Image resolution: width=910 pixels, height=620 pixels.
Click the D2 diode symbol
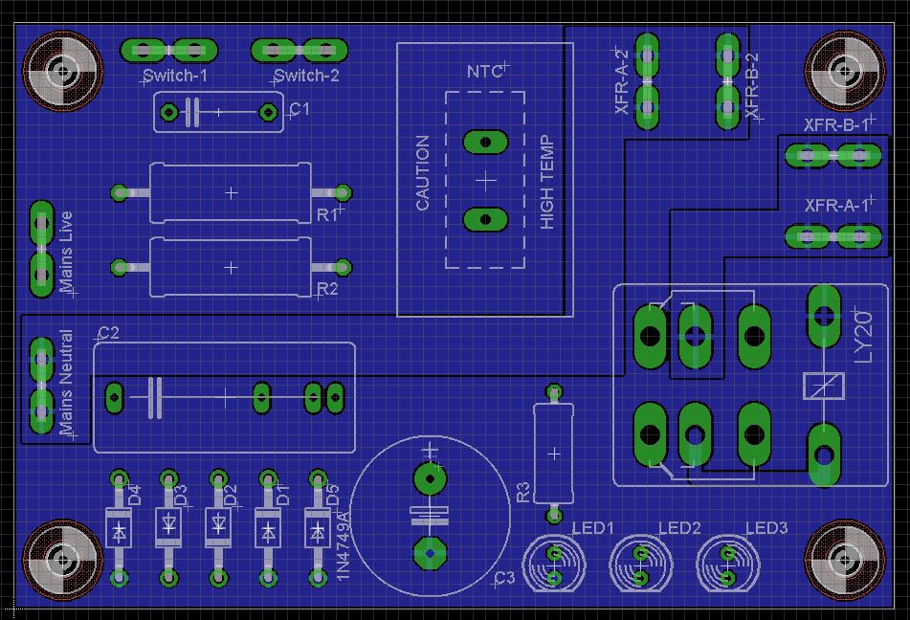click(218, 526)
